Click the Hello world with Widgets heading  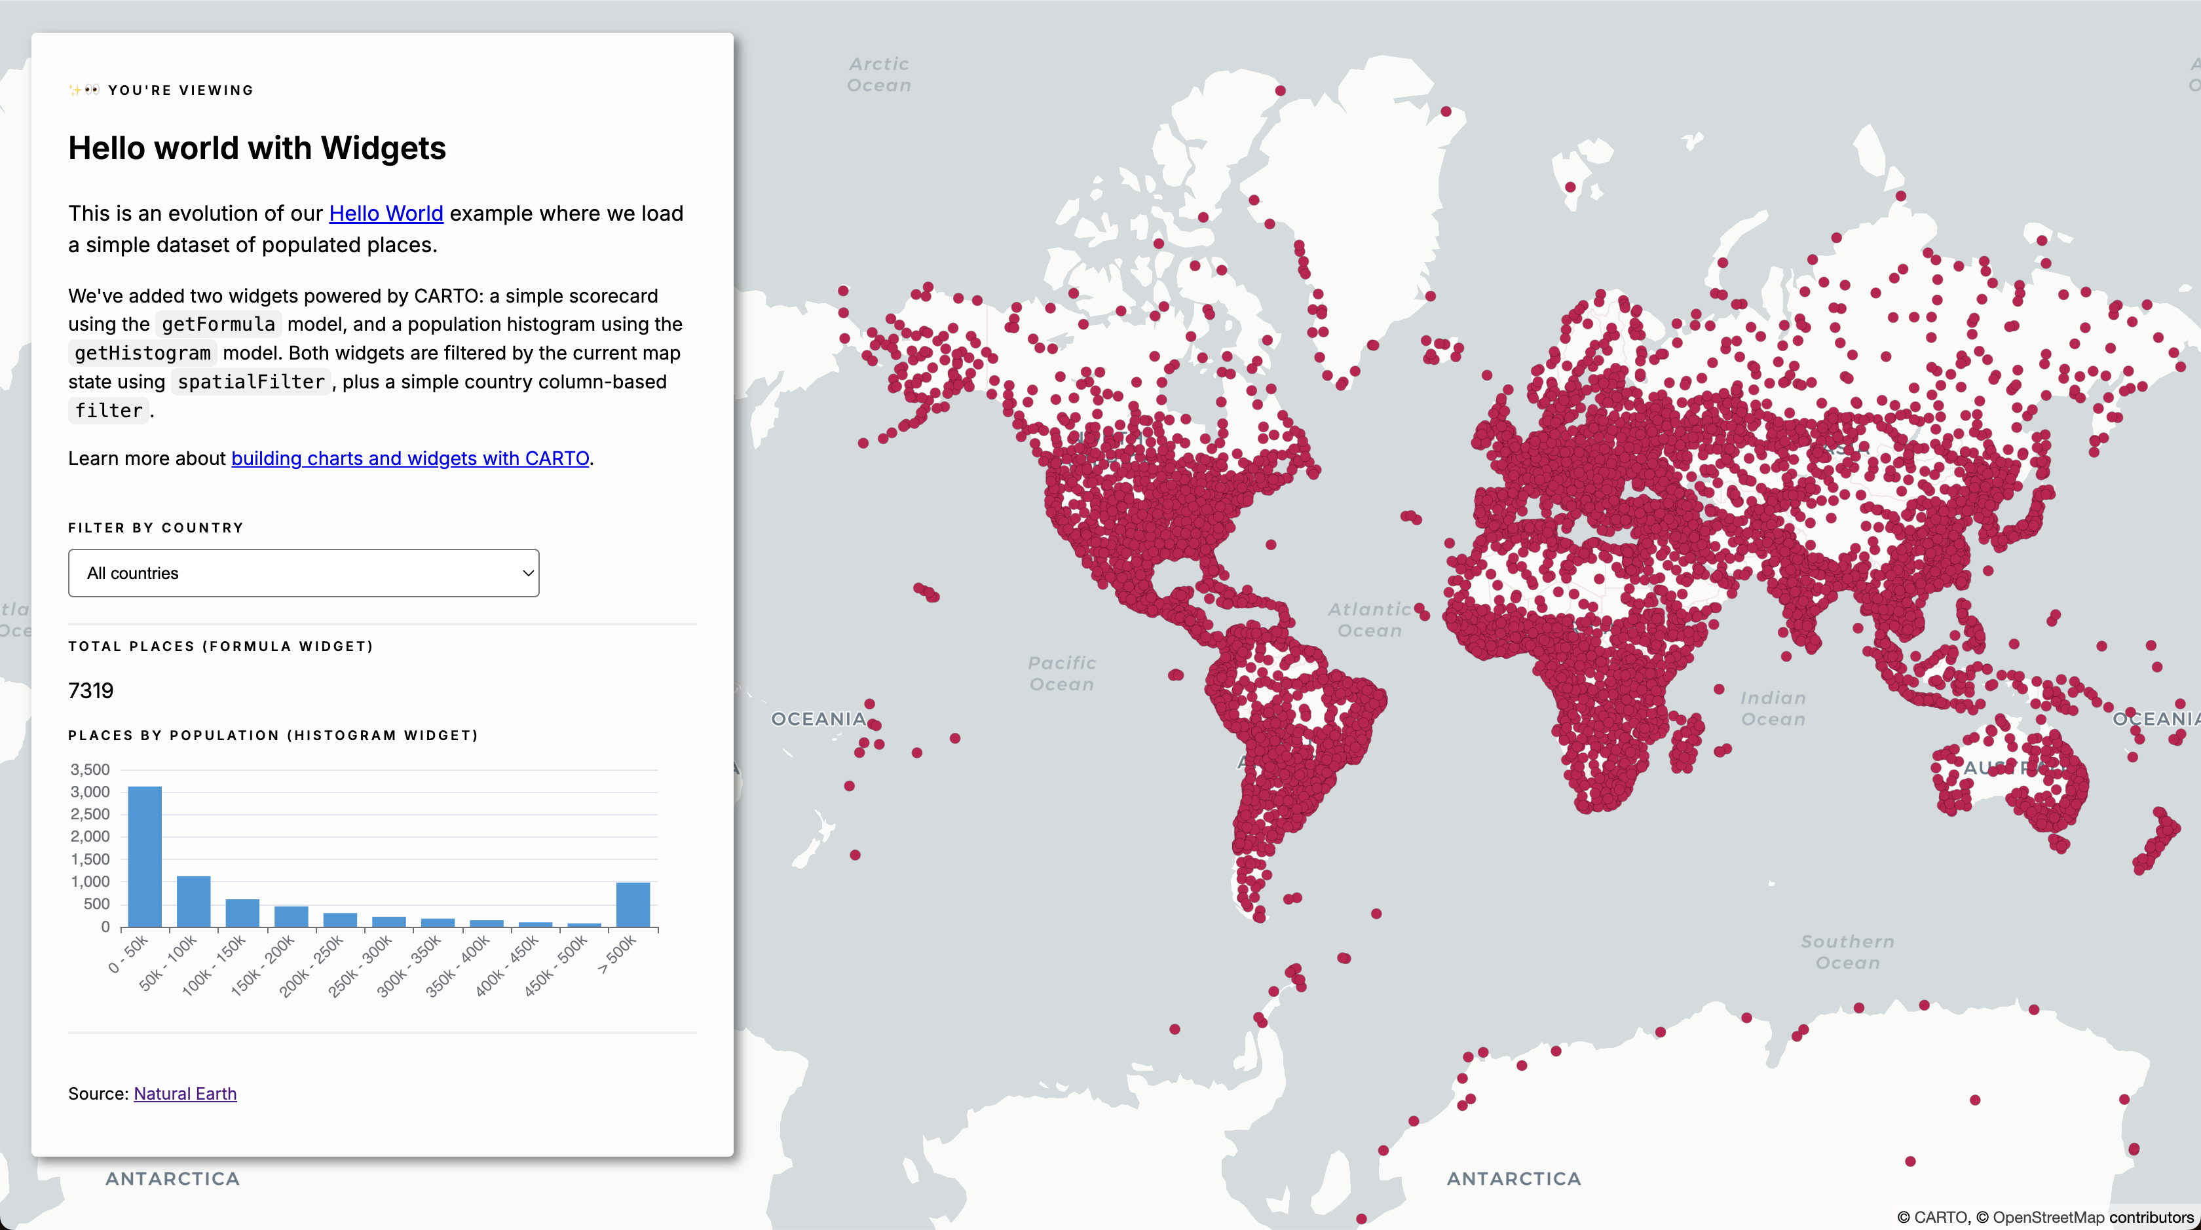(x=257, y=149)
